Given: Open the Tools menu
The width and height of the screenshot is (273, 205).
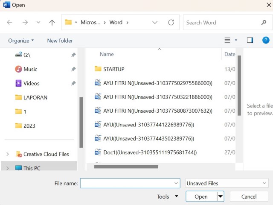Looking at the screenshot, I should pos(167,196).
